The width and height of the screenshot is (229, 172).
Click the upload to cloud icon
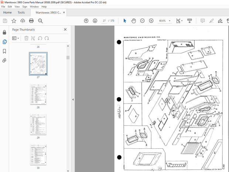[x=23, y=21]
